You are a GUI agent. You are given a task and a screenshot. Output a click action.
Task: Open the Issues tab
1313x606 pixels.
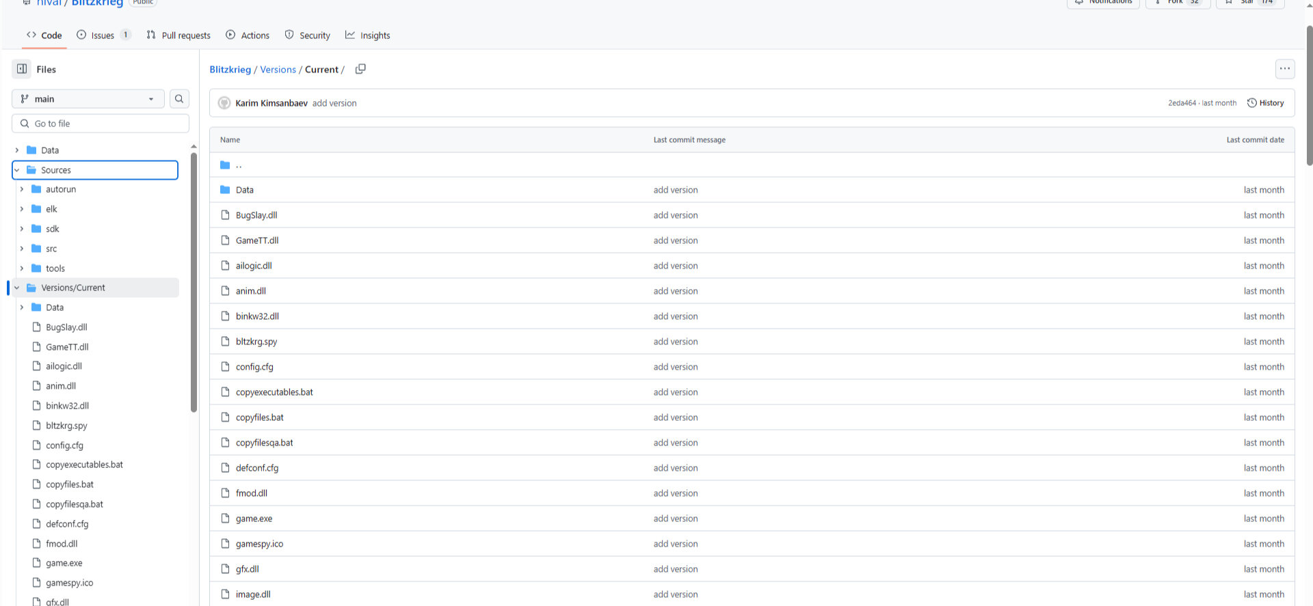(x=103, y=36)
